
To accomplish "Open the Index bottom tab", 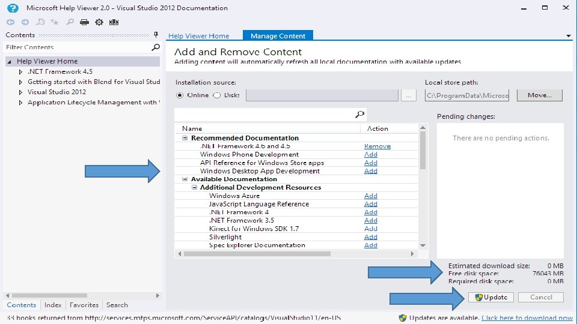I will point(53,305).
